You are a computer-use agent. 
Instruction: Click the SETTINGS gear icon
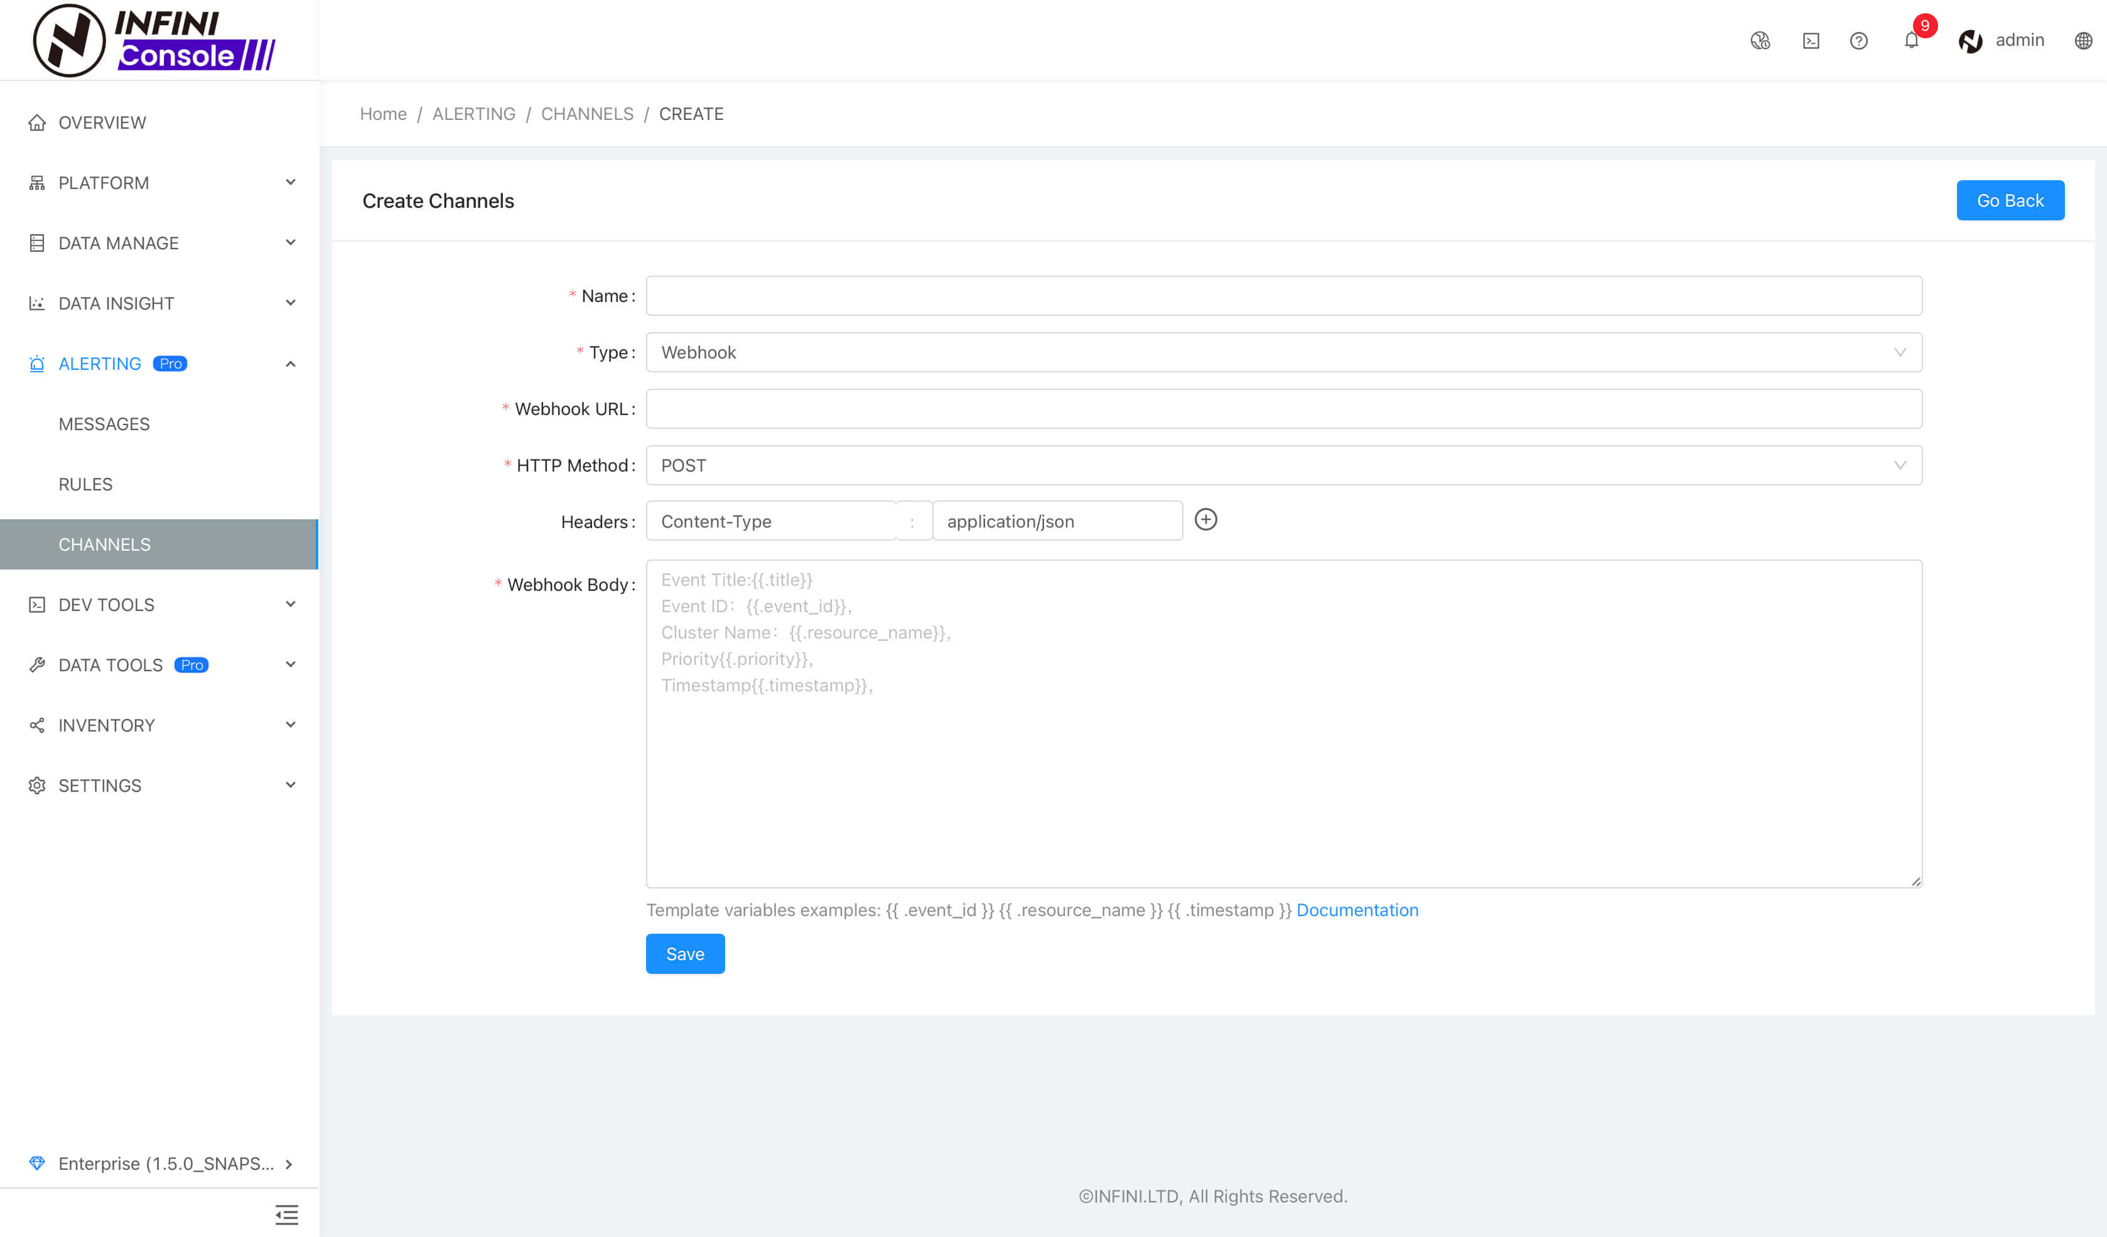click(x=37, y=786)
